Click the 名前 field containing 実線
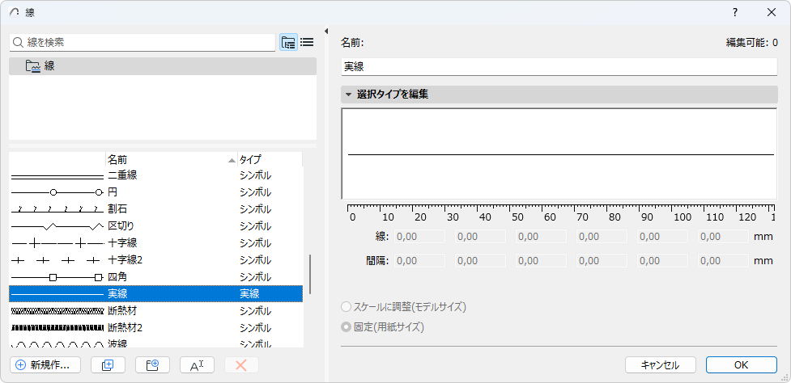This screenshot has width=791, height=383. pos(559,66)
